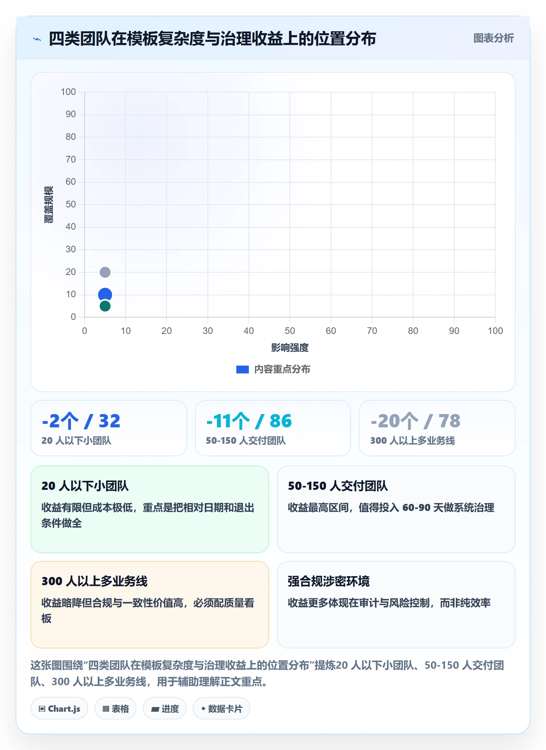Click the 50-150 人交付团队 label under -11个
Screen dimensions: 546x750
(246, 441)
